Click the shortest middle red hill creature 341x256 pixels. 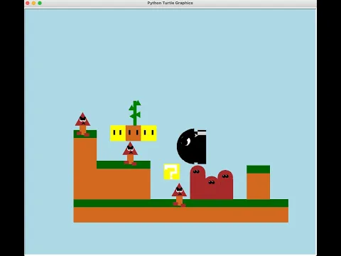[x=212, y=188]
